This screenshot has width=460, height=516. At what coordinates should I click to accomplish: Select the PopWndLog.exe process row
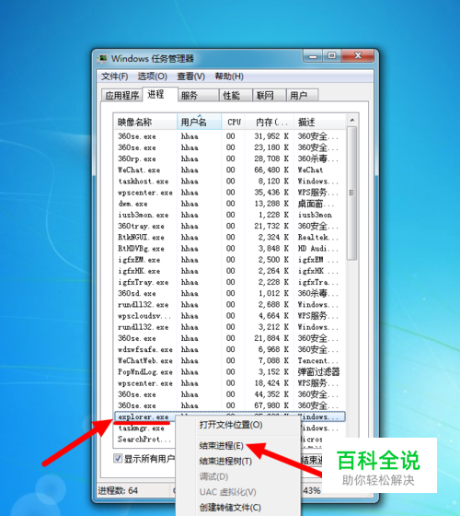[229, 372]
